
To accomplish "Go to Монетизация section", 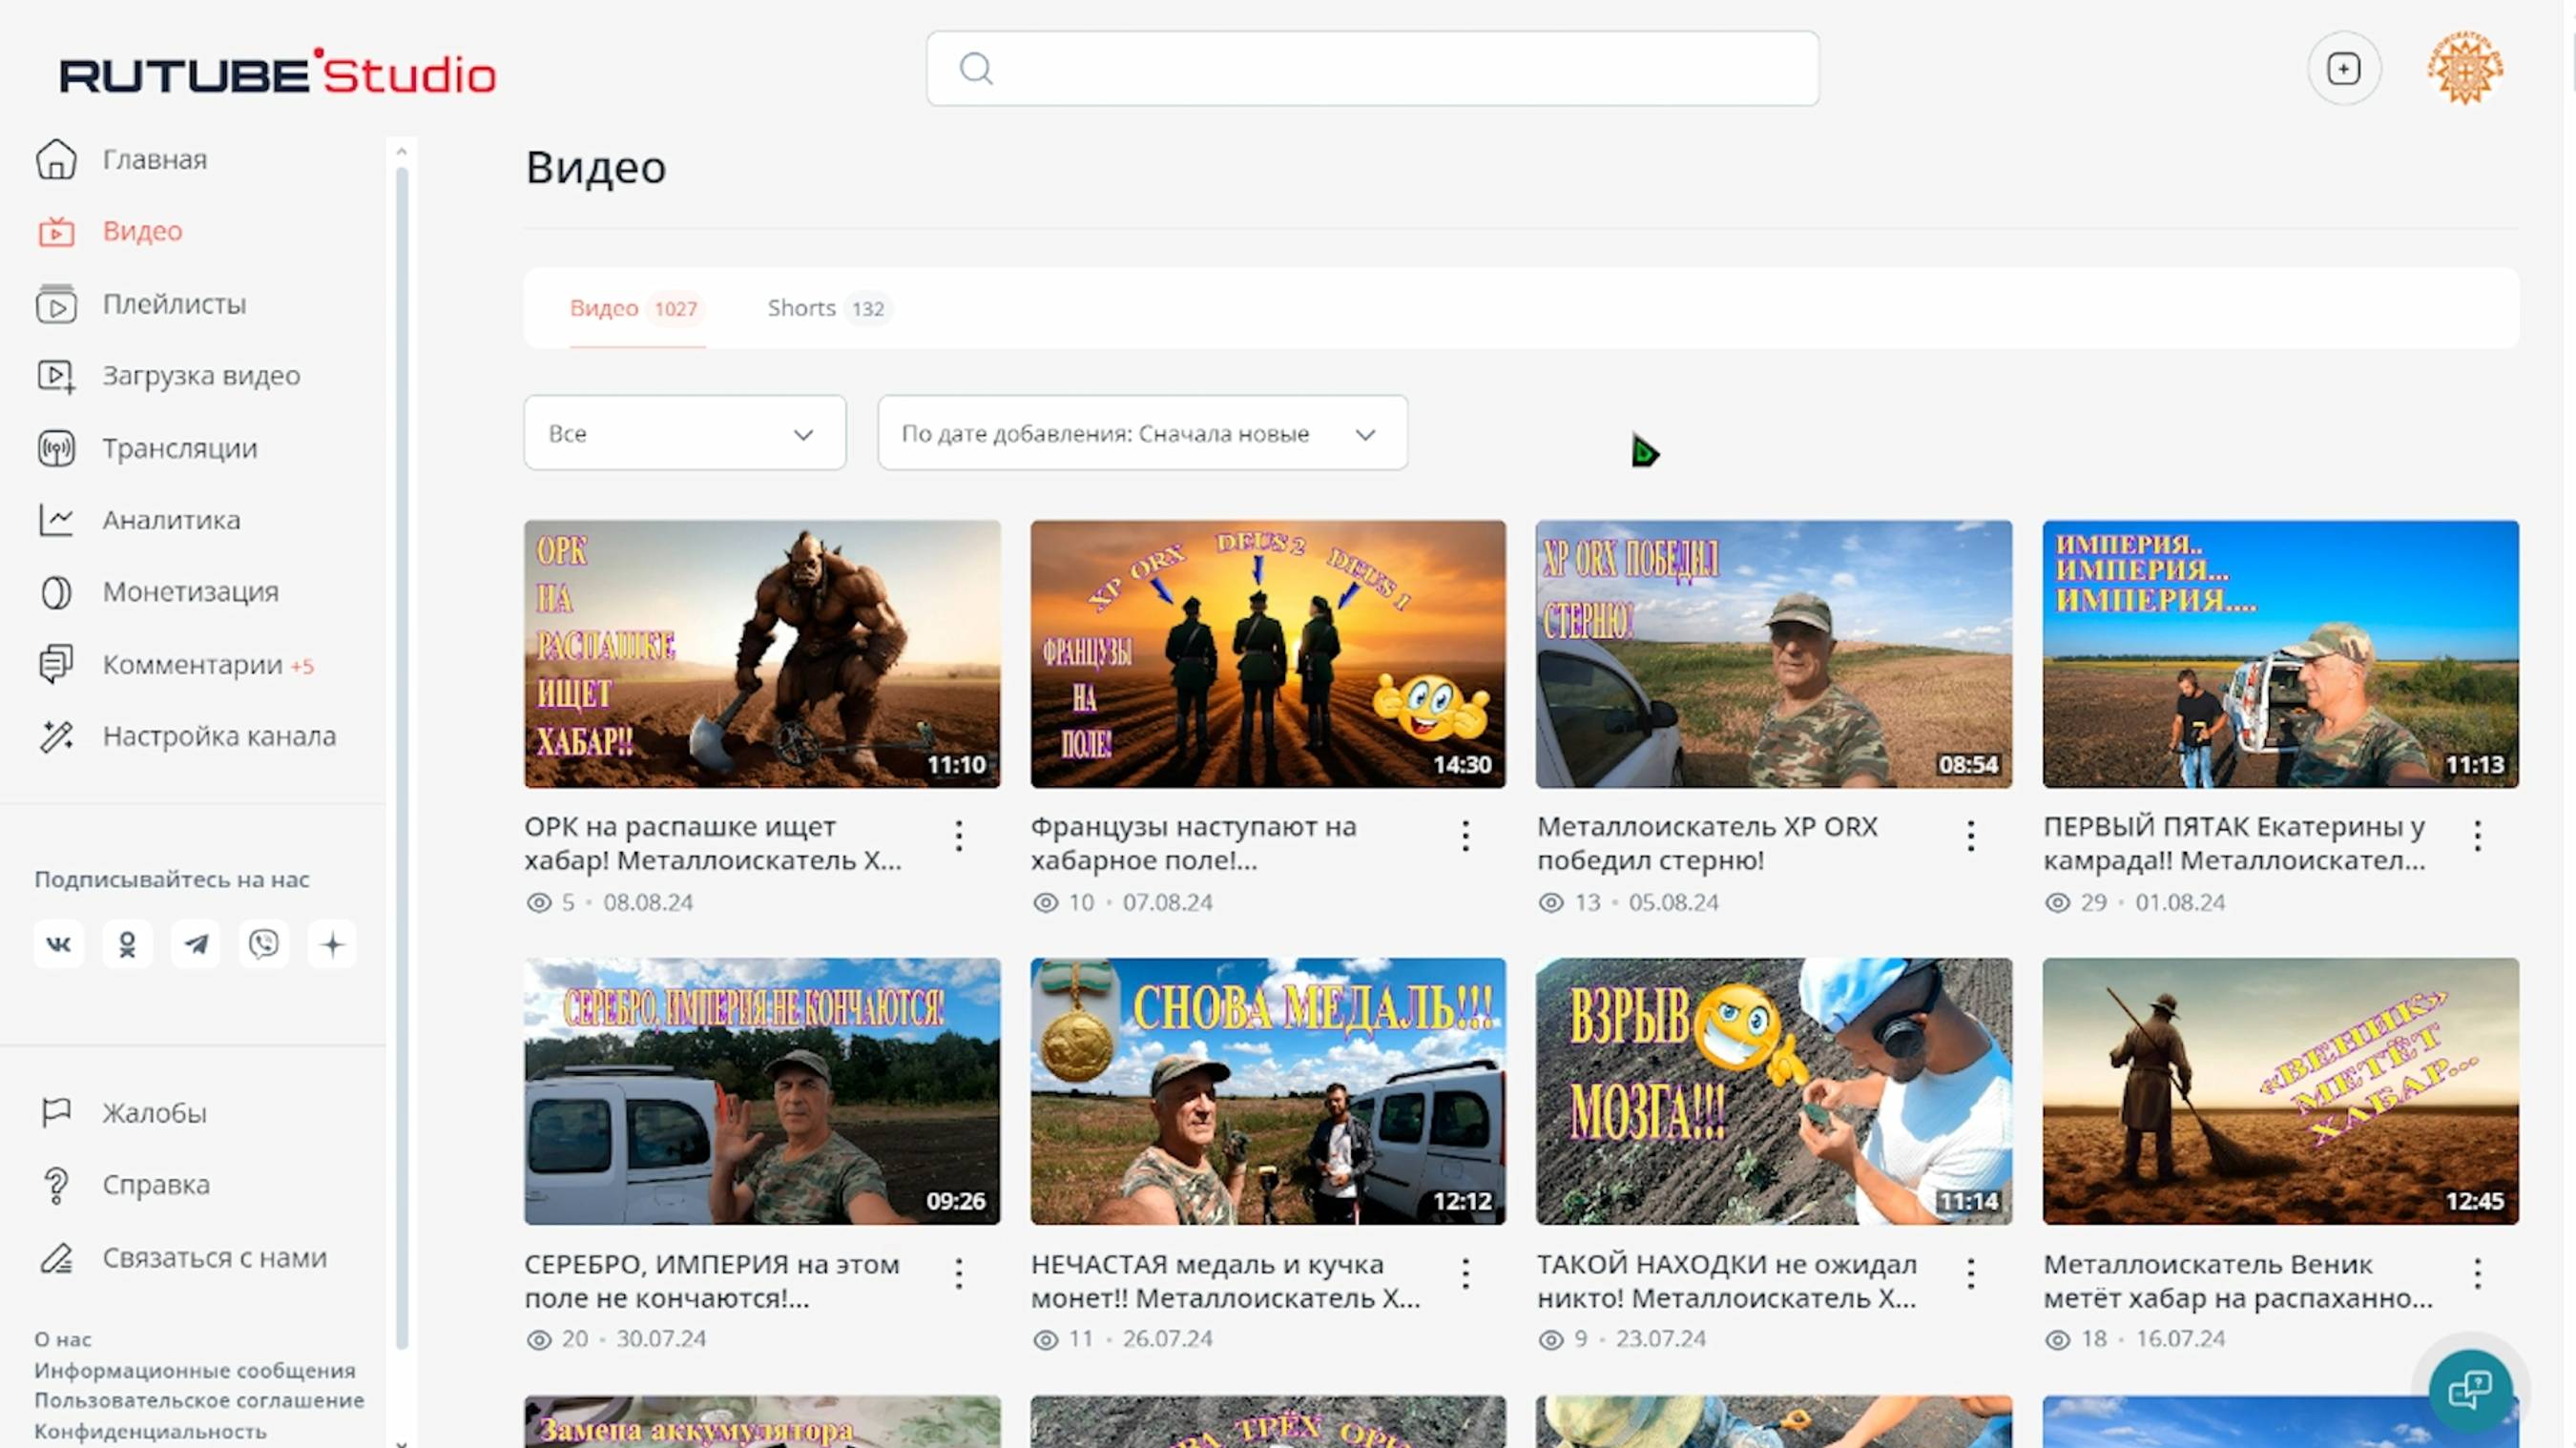I will (190, 592).
